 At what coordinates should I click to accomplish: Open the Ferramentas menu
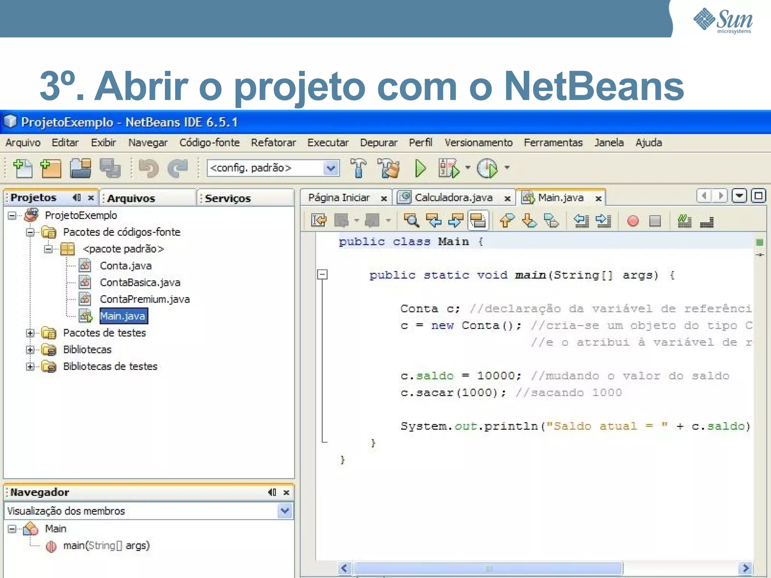coord(553,143)
